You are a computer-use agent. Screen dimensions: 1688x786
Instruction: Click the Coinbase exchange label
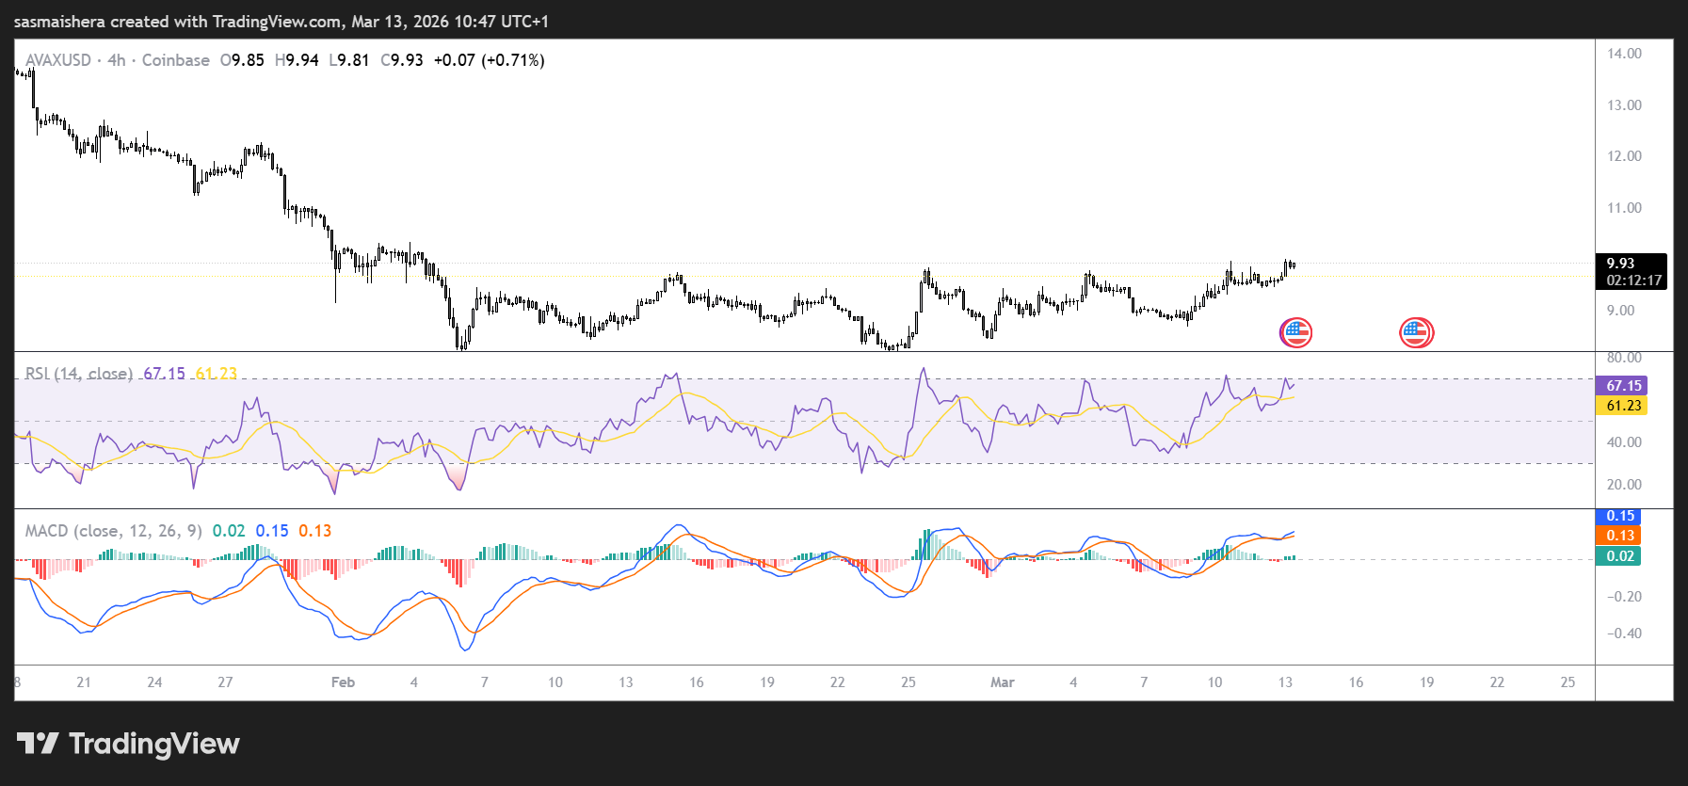point(176,60)
